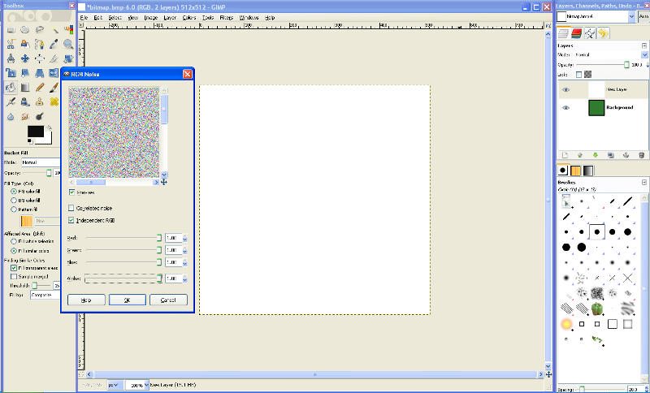Open the bucket fill Mode dropdown in Toolbox
Viewport: 650px width, 393px height.
coord(40,162)
